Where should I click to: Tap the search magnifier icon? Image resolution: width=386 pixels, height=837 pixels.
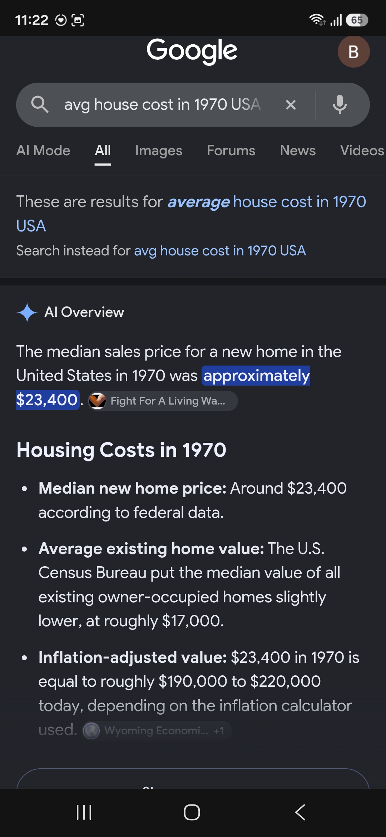40,104
